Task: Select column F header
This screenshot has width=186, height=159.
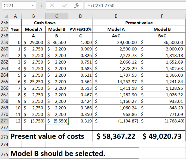Action: coord(162,16)
